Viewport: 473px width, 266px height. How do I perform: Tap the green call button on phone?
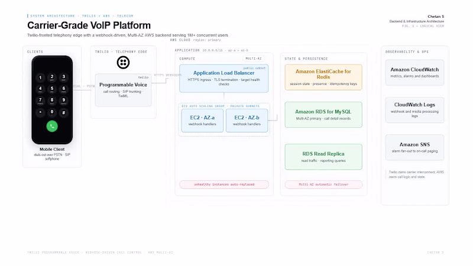tap(52, 126)
